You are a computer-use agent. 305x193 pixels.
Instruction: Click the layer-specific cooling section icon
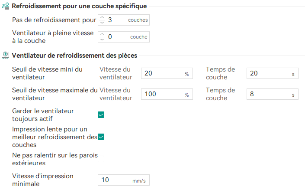[x=6, y=7]
